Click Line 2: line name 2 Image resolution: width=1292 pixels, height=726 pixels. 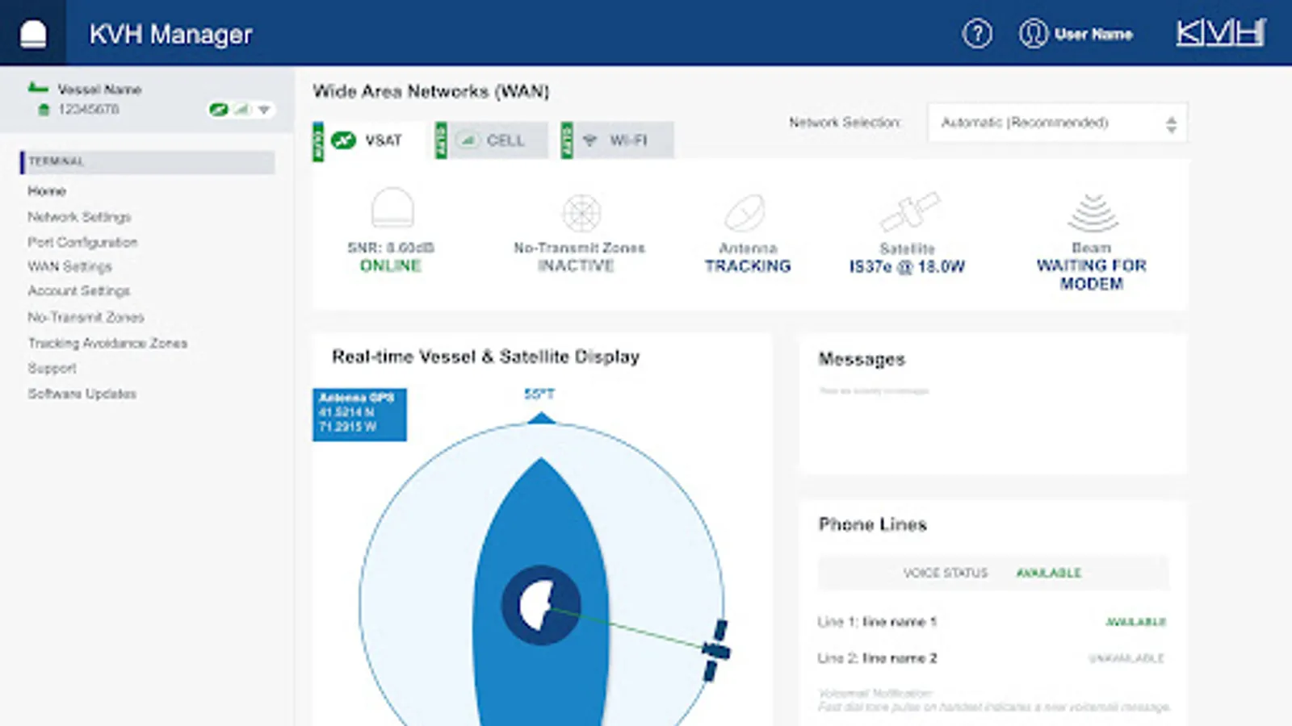pos(877,658)
